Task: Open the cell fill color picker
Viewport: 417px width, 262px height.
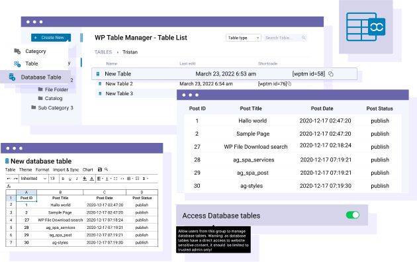Action: coord(85,179)
